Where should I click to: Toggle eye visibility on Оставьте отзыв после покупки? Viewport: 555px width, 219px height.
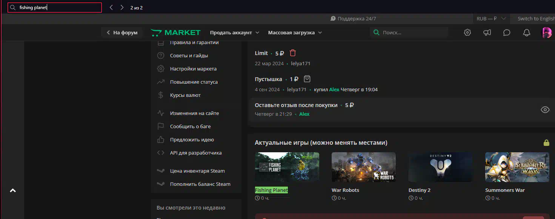point(545,110)
